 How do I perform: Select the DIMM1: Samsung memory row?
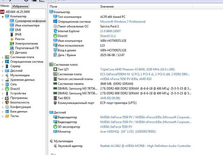pos(121,89)
